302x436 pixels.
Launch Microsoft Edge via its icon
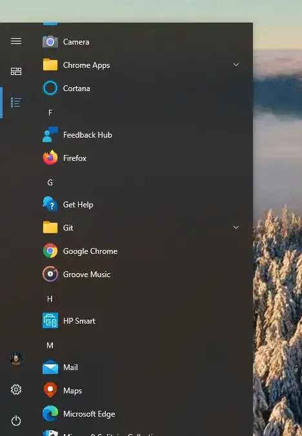pyautogui.click(x=50, y=413)
